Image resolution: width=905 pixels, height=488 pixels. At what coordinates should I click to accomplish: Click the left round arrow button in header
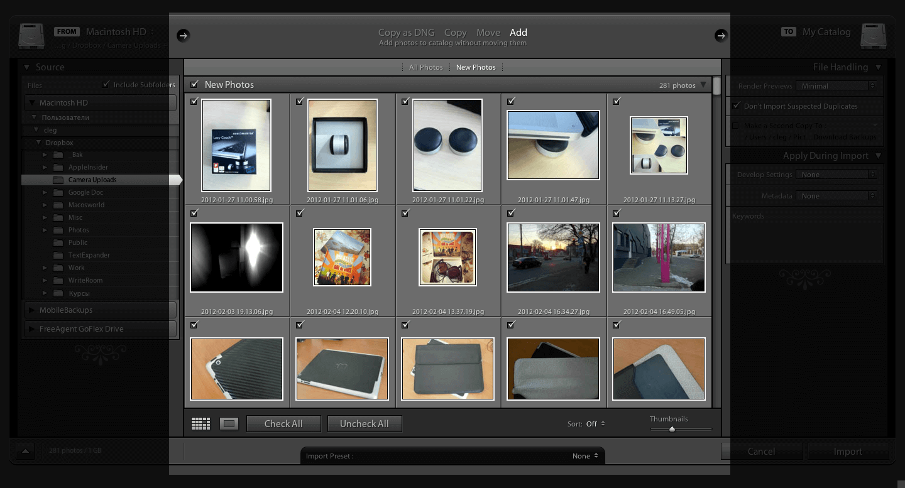click(x=183, y=35)
